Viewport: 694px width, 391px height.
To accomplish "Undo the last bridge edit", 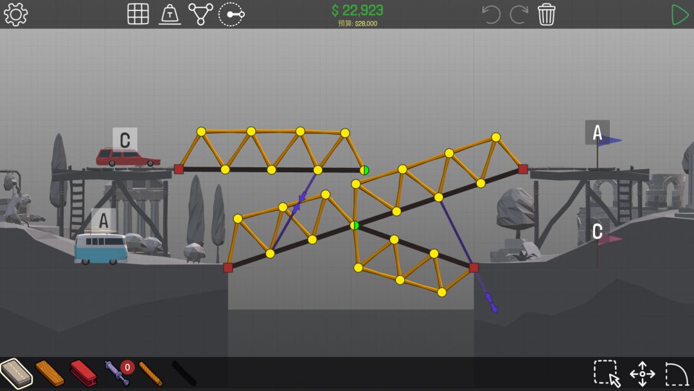I will pyautogui.click(x=491, y=14).
